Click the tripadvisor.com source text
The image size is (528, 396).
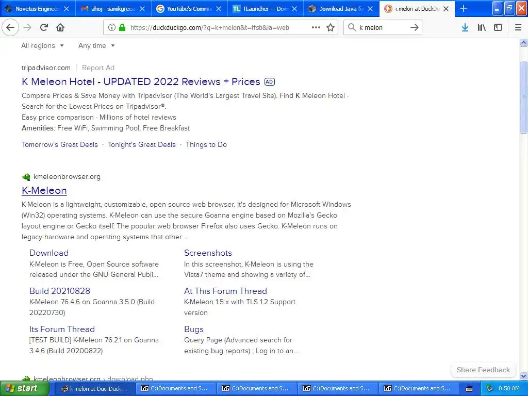[x=46, y=68]
